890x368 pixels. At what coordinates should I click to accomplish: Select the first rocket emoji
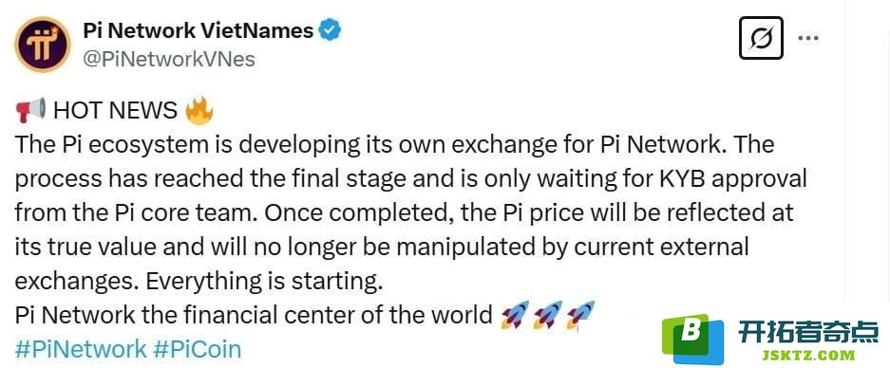click(516, 315)
